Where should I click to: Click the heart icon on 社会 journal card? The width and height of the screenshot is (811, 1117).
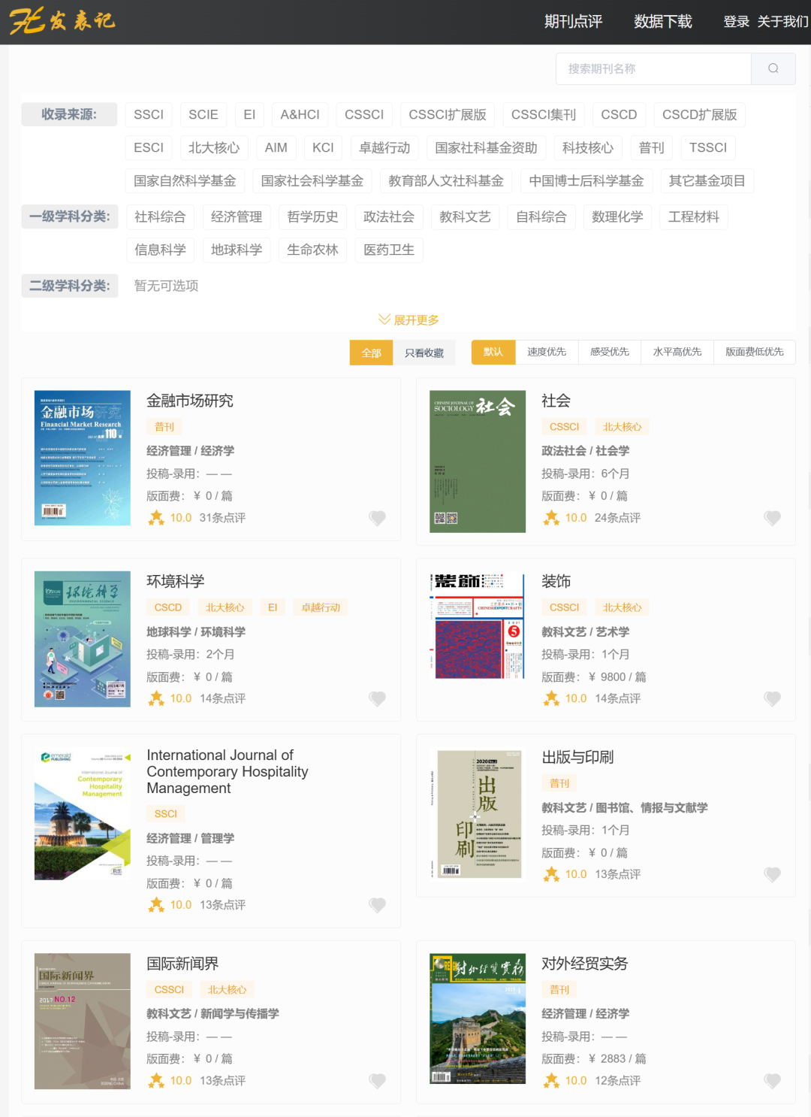[x=772, y=518]
